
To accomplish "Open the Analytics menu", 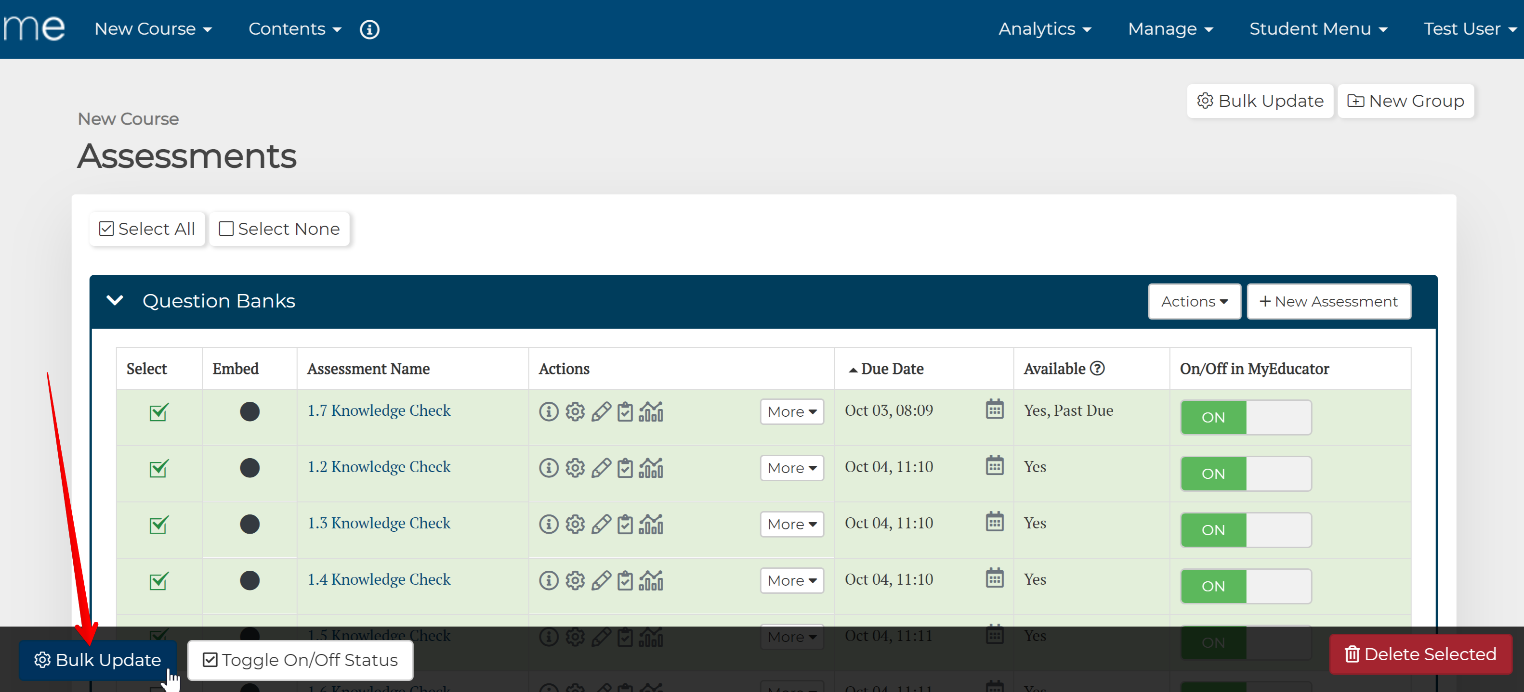I will [1044, 29].
